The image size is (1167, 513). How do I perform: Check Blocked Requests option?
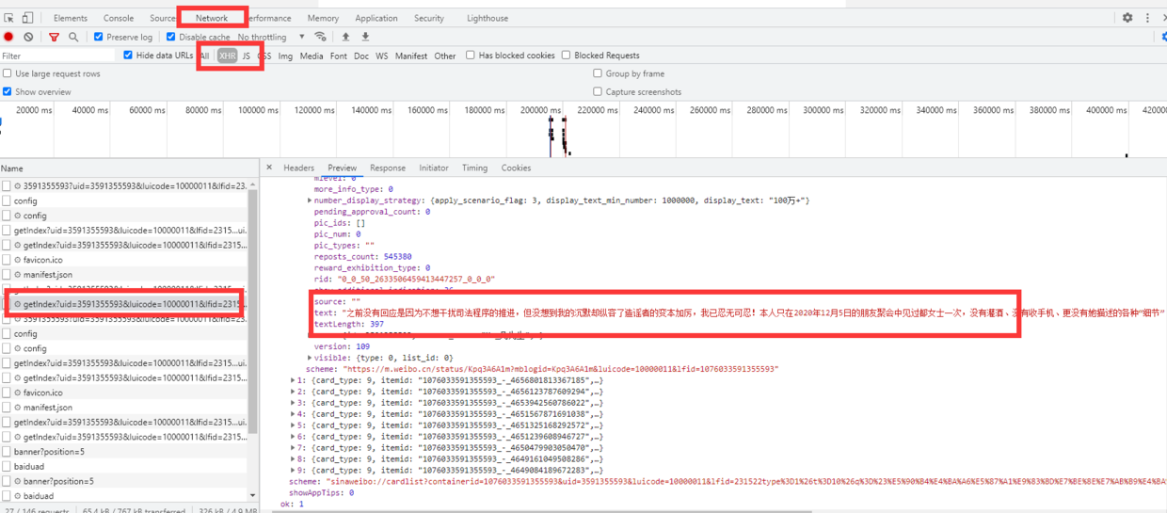[x=567, y=56]
